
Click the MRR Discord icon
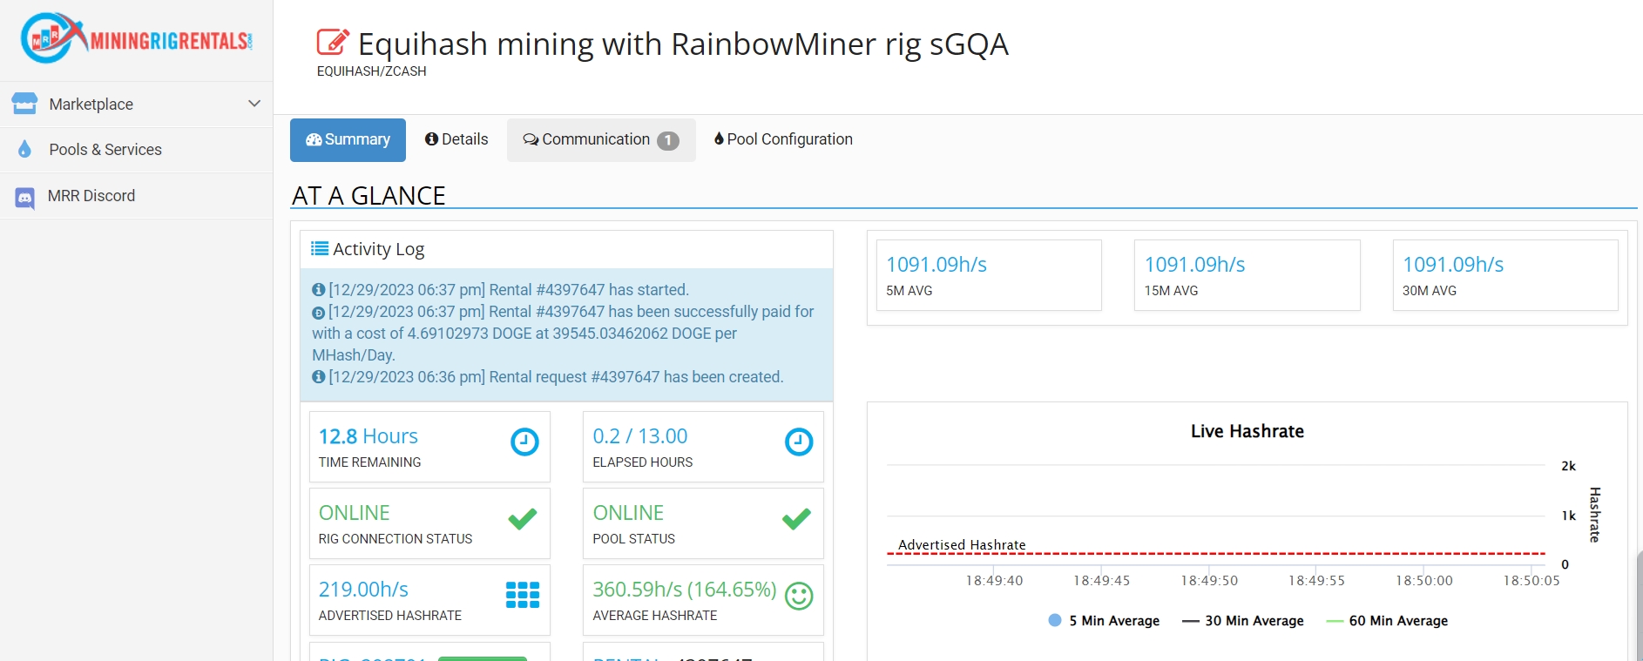(25, 198)
